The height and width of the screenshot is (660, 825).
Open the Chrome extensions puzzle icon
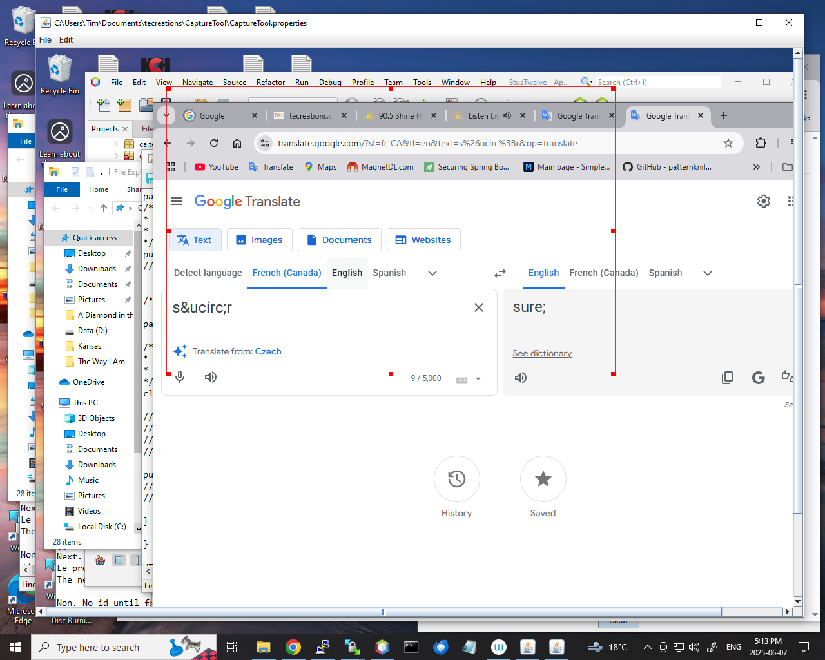pos(761,143)
